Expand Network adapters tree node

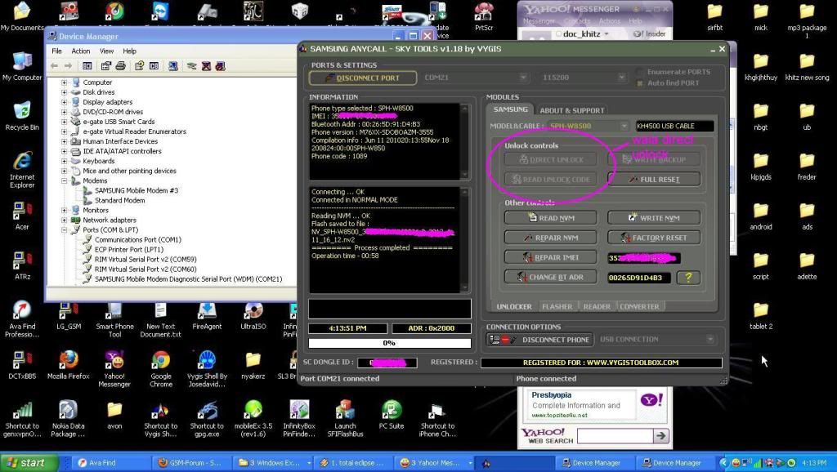click(x=64, y=220)
